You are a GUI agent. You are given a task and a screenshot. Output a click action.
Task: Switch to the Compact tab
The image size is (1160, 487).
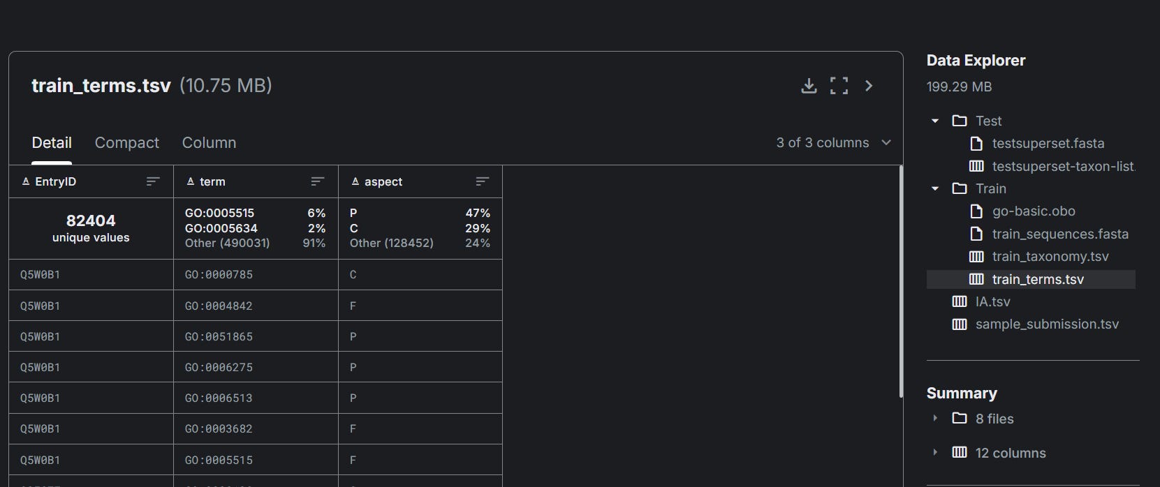click(127, 142)
